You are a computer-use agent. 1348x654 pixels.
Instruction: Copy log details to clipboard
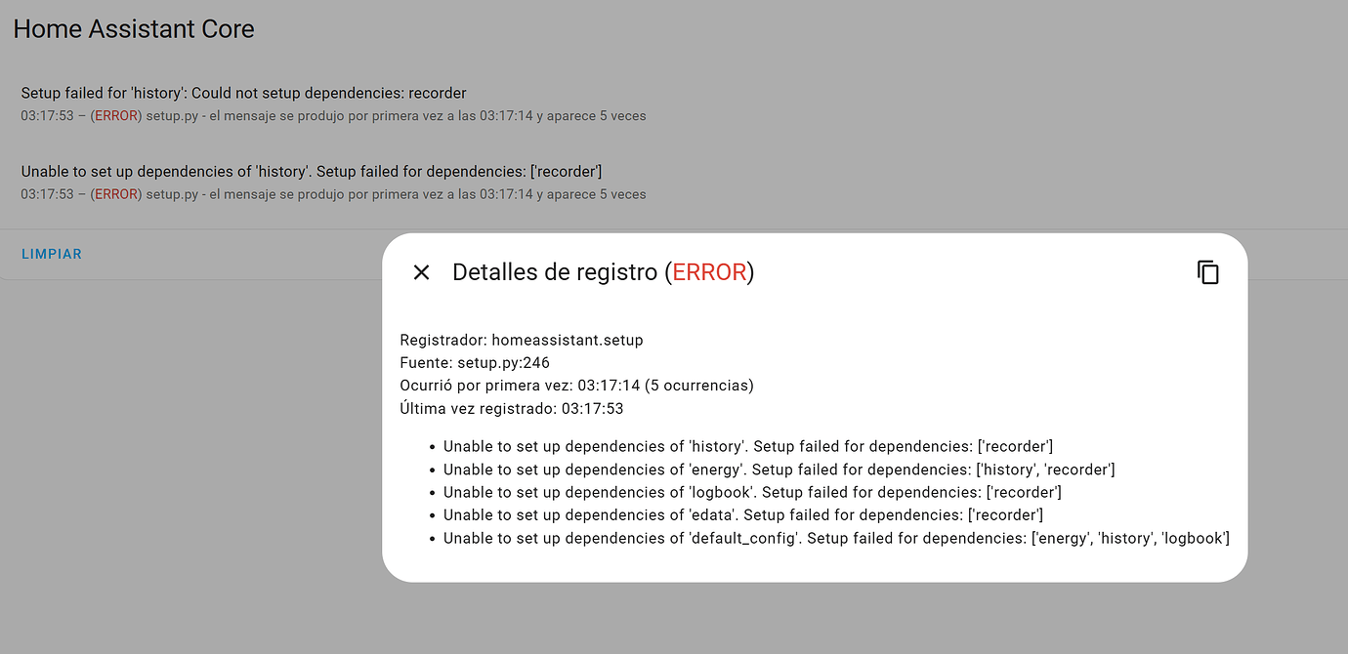click(1208, 272)
